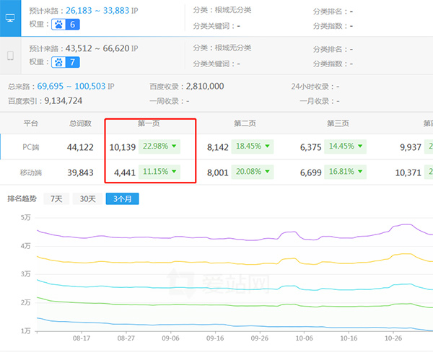Open mobile first page 11.15% dropdown
The width and height of the screenshot is (433, 355).
coord(159,172)
